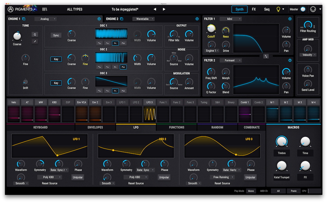The width and height of the screenshot is (327, 202).
Task: Toggle Engine 2 power button
Action: 197,19
